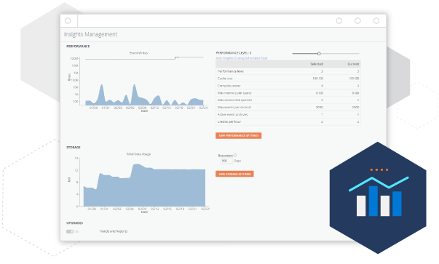Click into the Retention days input field
The height and width of the screenshot is (264, 439).
tap(226, 161)
